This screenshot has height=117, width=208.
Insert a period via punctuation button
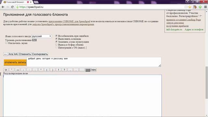coord(76,70)
